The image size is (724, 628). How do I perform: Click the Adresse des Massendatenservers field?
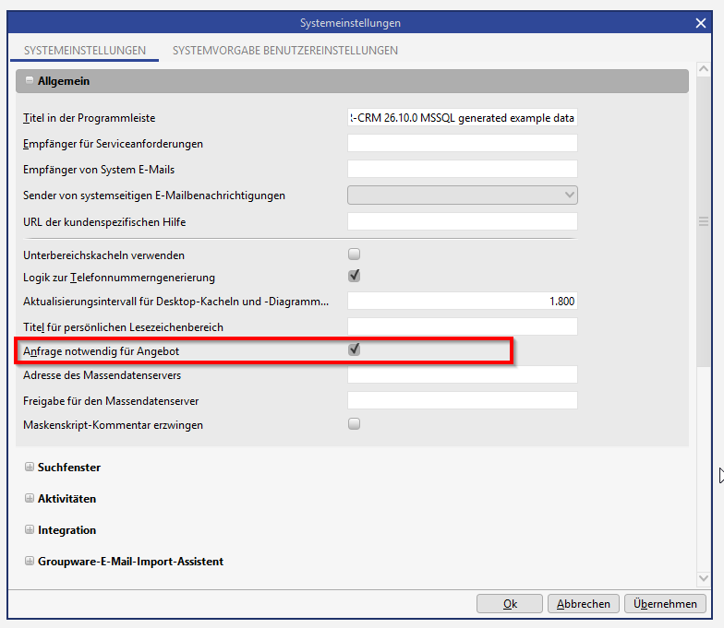pos(462,374)
